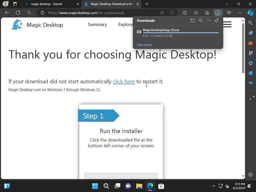Viewport: 256px width, 192px height.
Task: Click the 'click here' restart download link
Action: (124, 81)
